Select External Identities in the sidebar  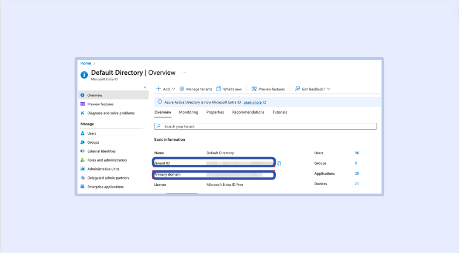point(101,151)
